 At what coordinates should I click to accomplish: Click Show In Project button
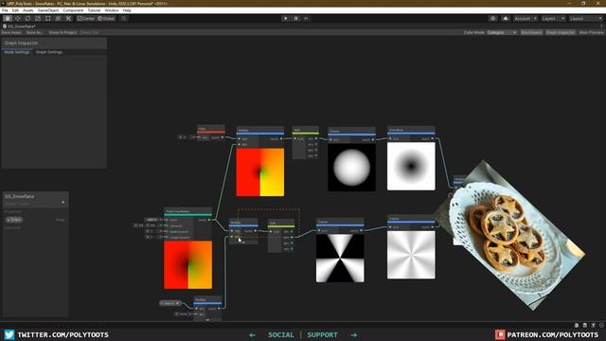[62, 32]
